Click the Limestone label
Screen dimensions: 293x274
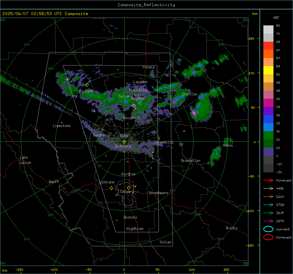pos(62,126)
